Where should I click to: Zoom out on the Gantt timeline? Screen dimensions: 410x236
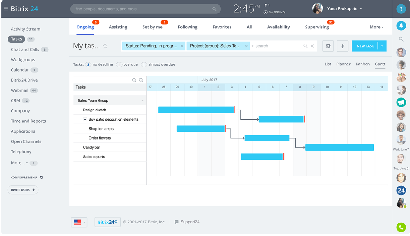coord(141,80)
